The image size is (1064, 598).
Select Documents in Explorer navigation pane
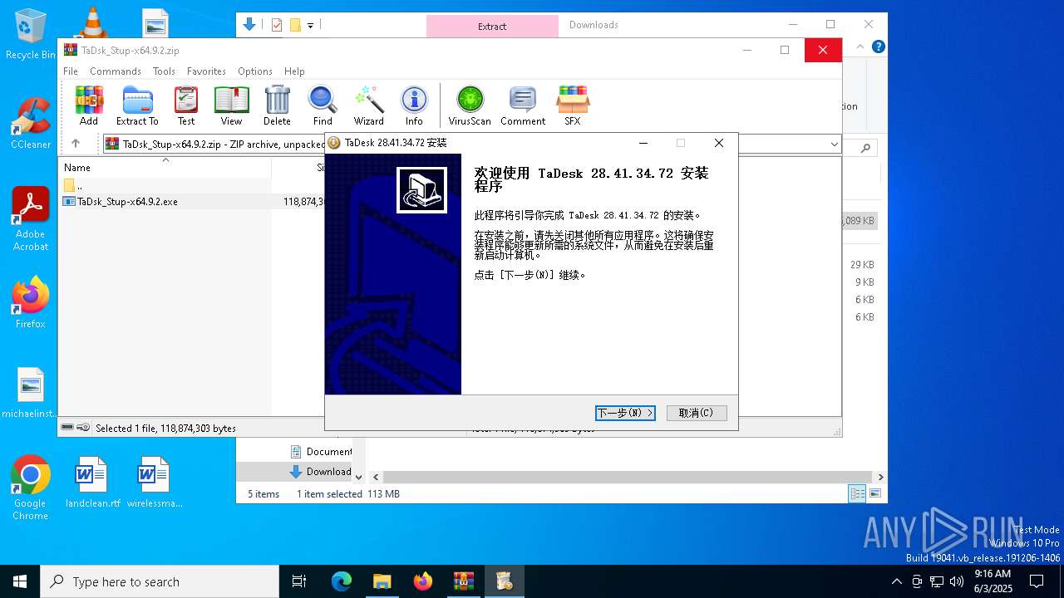tap(321, 451)
